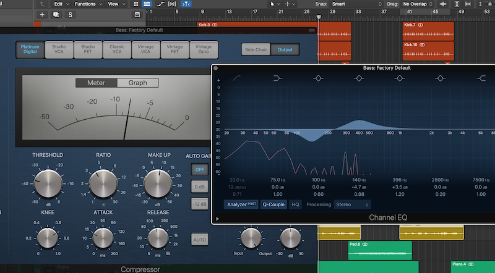Open the secondary tool selector dropdown

pos(290,4)
